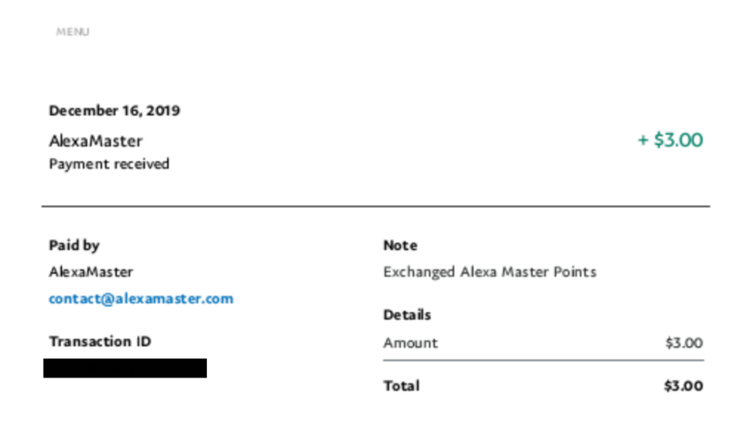
Task: Click the Amount row label
Action: point(410,343)
